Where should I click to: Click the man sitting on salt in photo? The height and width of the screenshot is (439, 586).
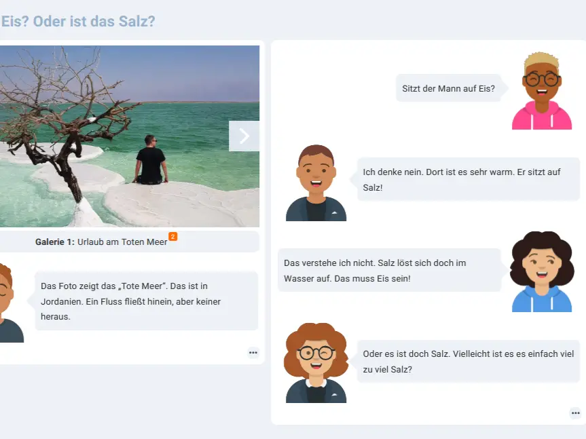[151, 159]
